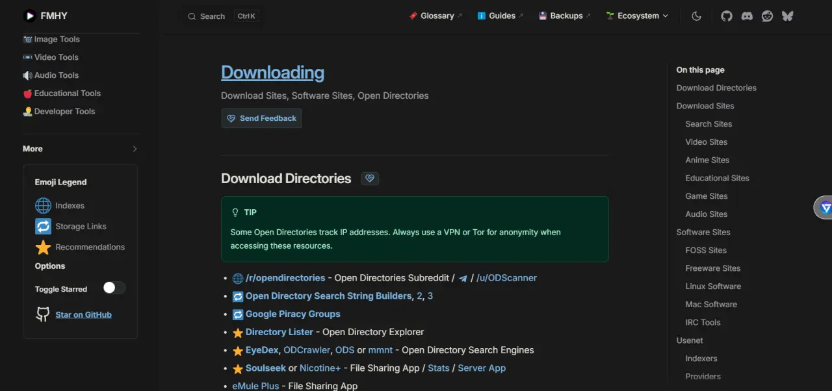Toggle dark mode moon icon

click(697, 16)
